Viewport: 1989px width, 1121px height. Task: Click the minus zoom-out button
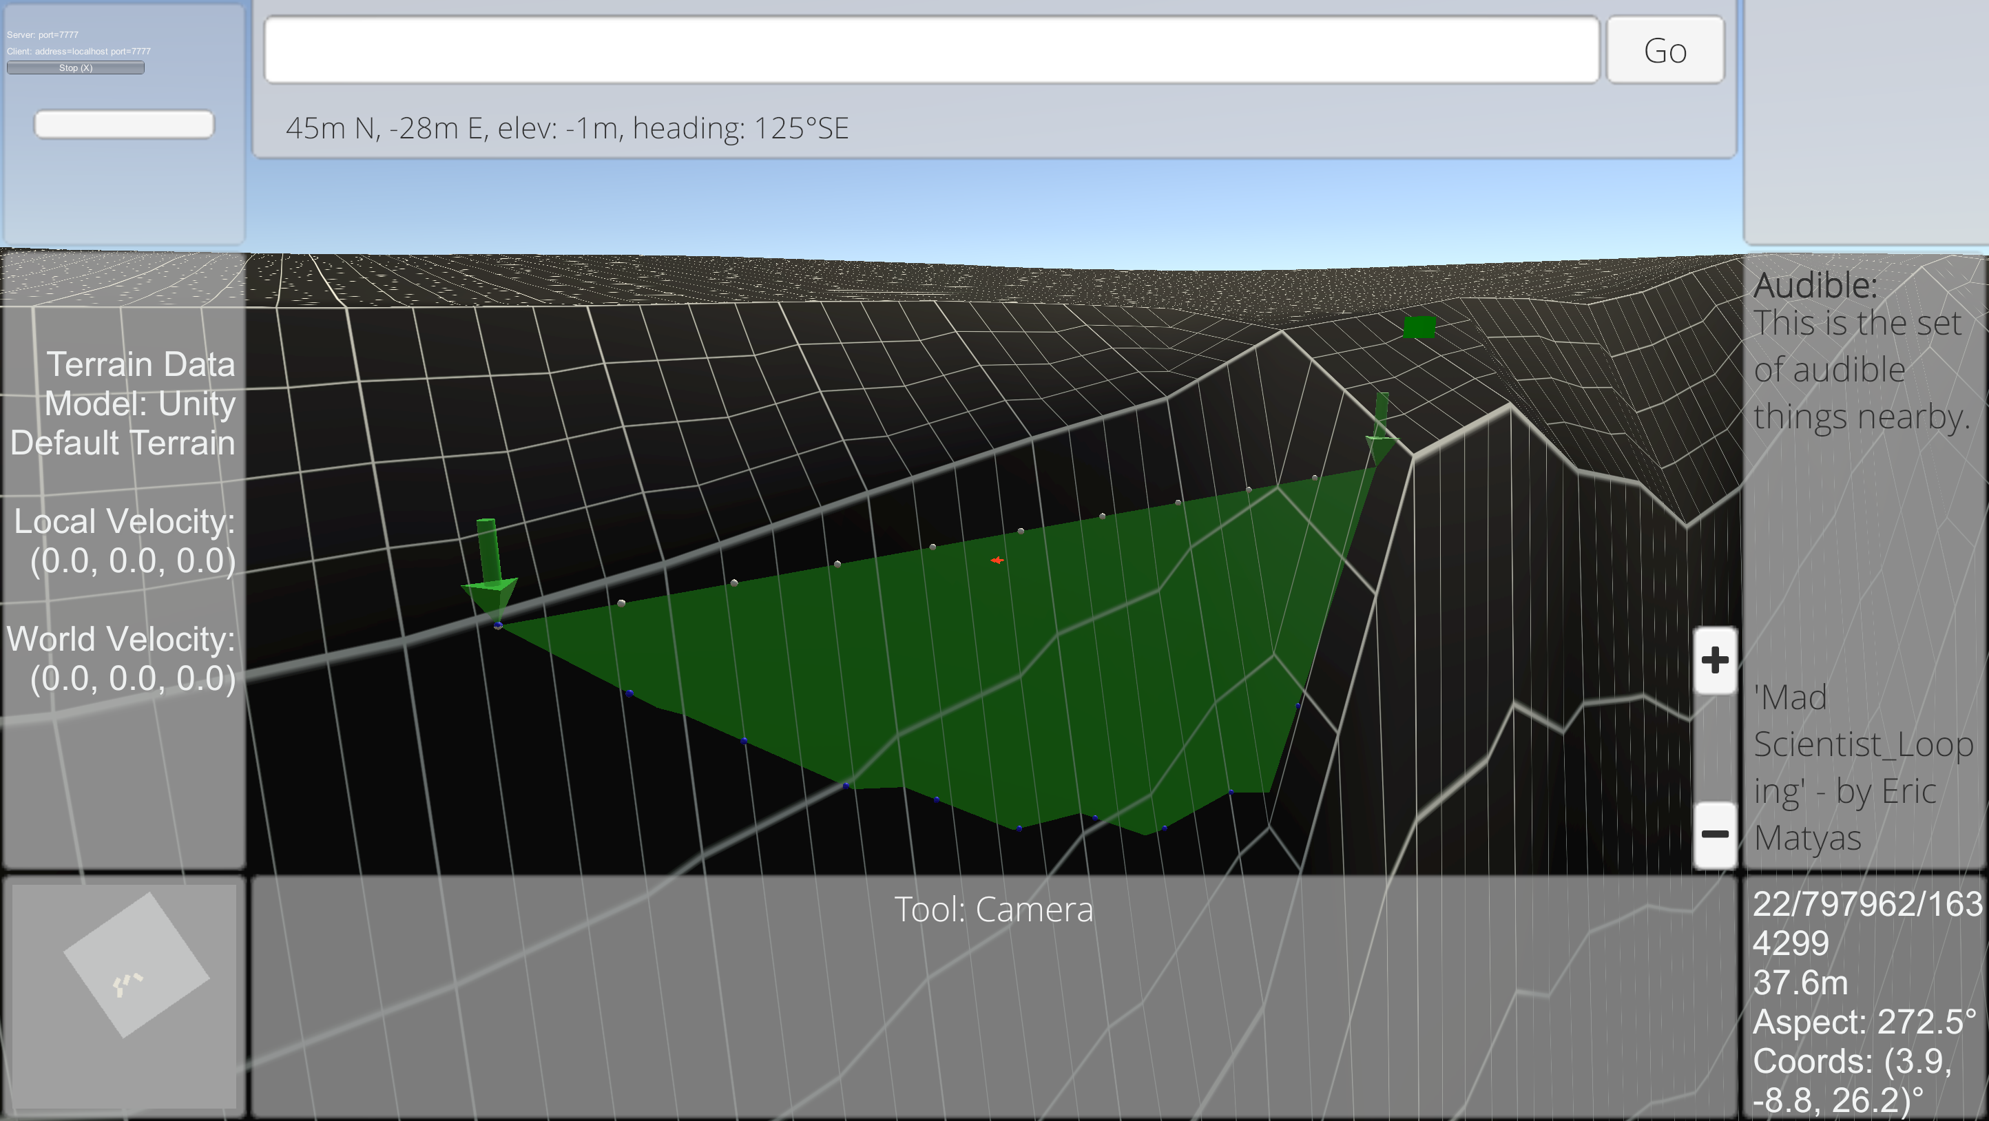pyautogui.click(x=1714, y=834)
